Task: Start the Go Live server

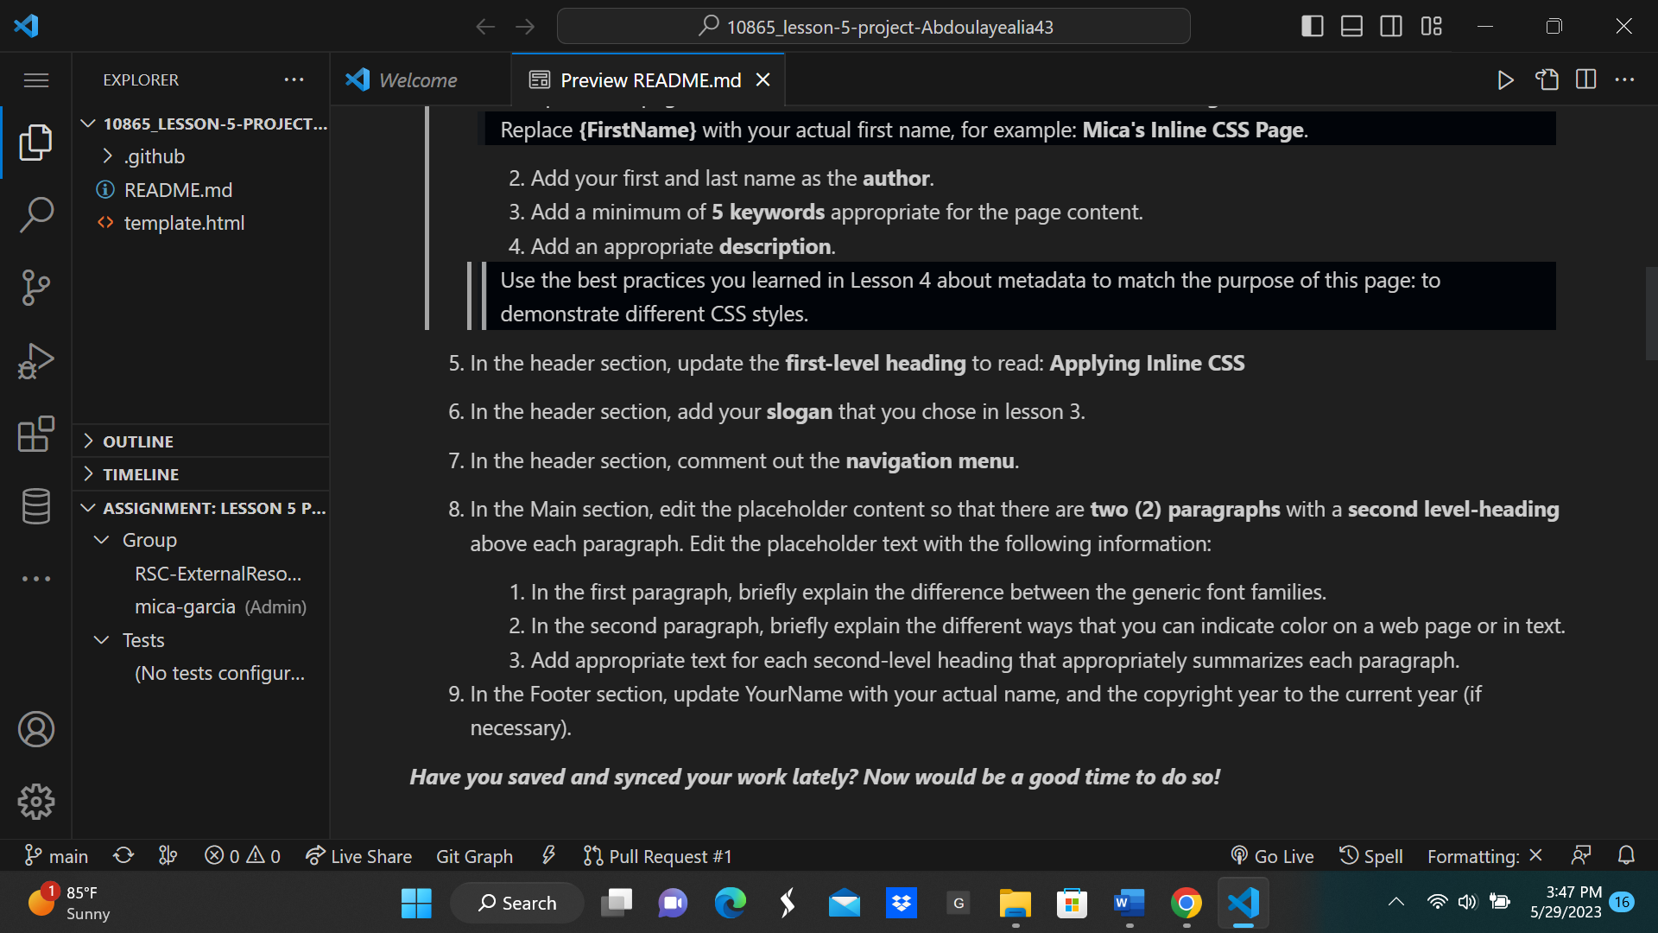Action: pos(1272,856)
